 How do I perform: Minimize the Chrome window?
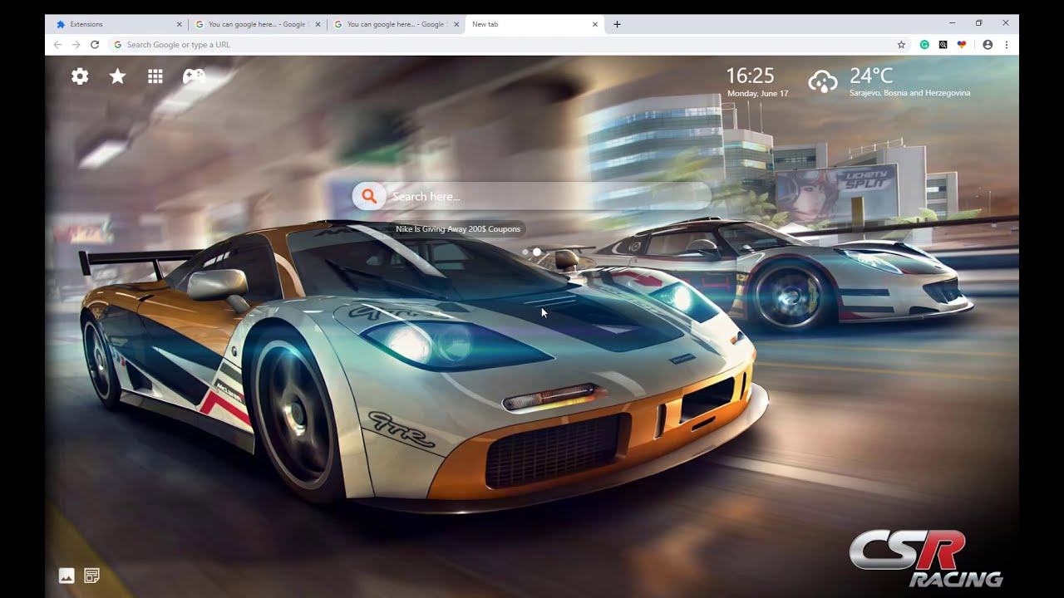(952, 23)
